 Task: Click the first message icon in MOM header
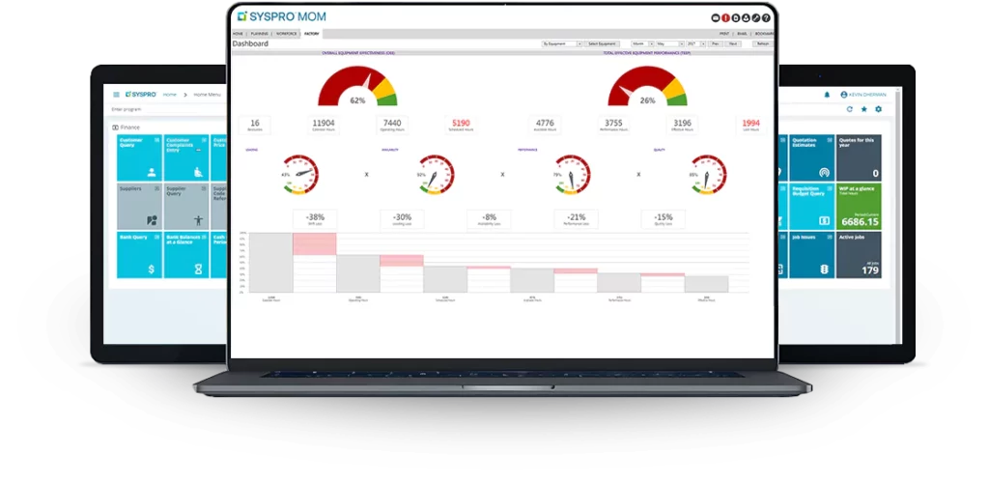coord(716,18)
